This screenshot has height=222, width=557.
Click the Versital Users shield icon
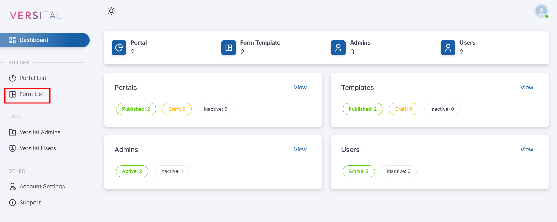click(12, 148)
